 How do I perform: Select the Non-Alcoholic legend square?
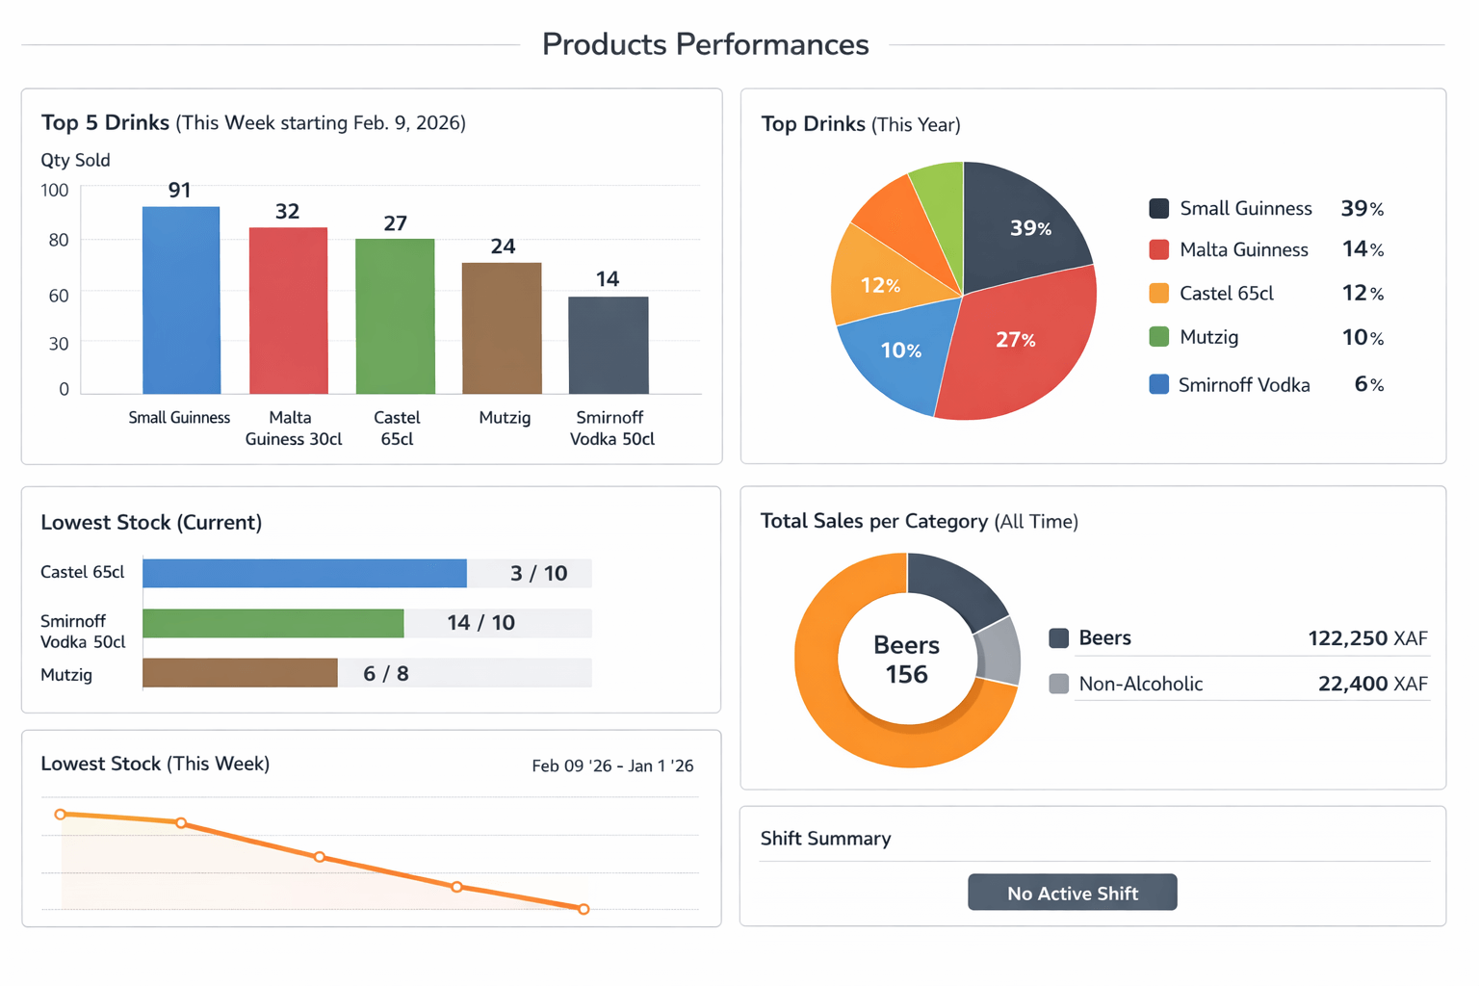(x=1059, y=684)
